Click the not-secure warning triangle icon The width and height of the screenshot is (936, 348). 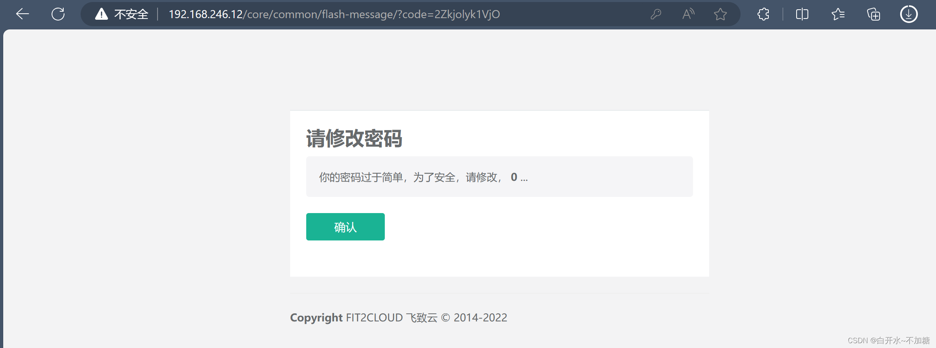pos(102,14)
